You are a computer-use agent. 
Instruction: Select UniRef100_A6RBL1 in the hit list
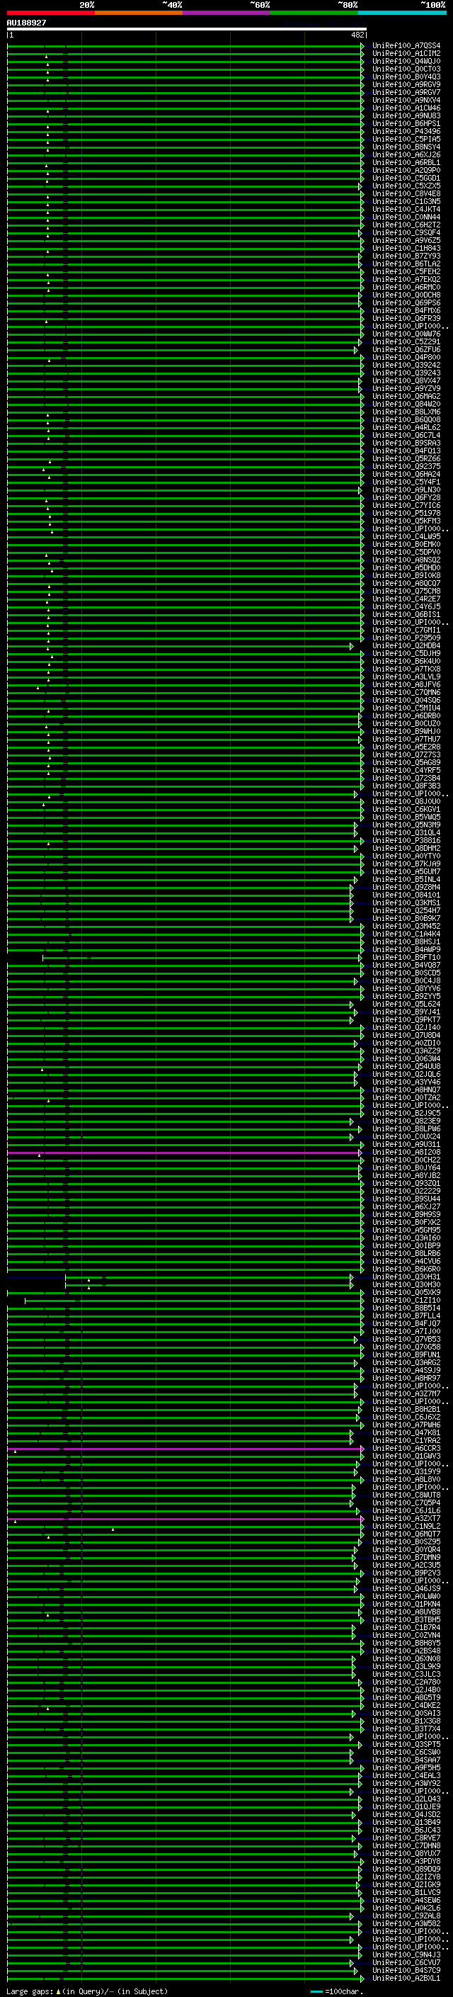406,163
